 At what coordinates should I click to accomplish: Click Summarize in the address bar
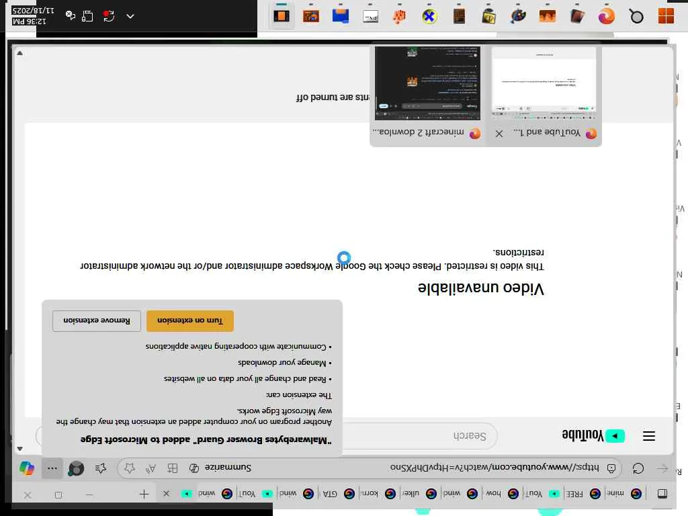tap(228, 468)
